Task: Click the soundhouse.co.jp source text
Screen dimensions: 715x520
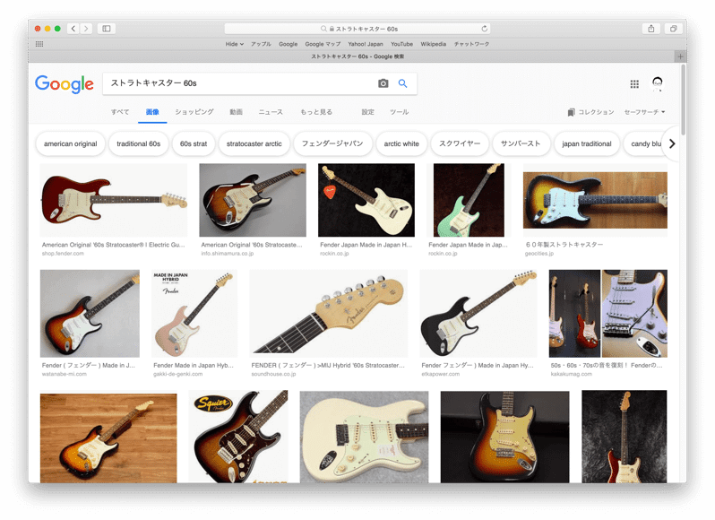Action: [x=273, y=374]
